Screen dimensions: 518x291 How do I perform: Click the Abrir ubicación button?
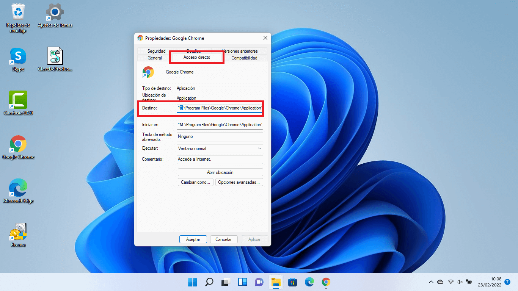click(220, 172)
